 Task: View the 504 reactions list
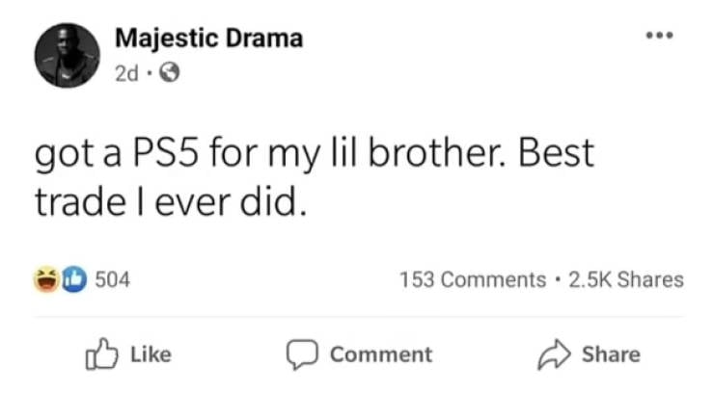[x=113, y=279]
